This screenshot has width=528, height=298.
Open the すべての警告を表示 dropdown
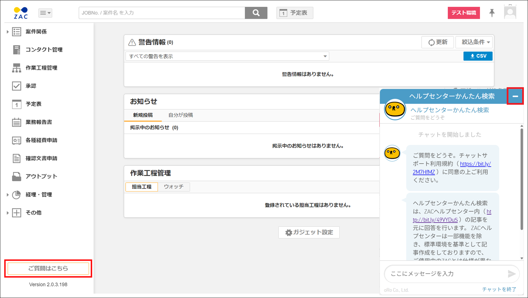(x=227, y=56)
